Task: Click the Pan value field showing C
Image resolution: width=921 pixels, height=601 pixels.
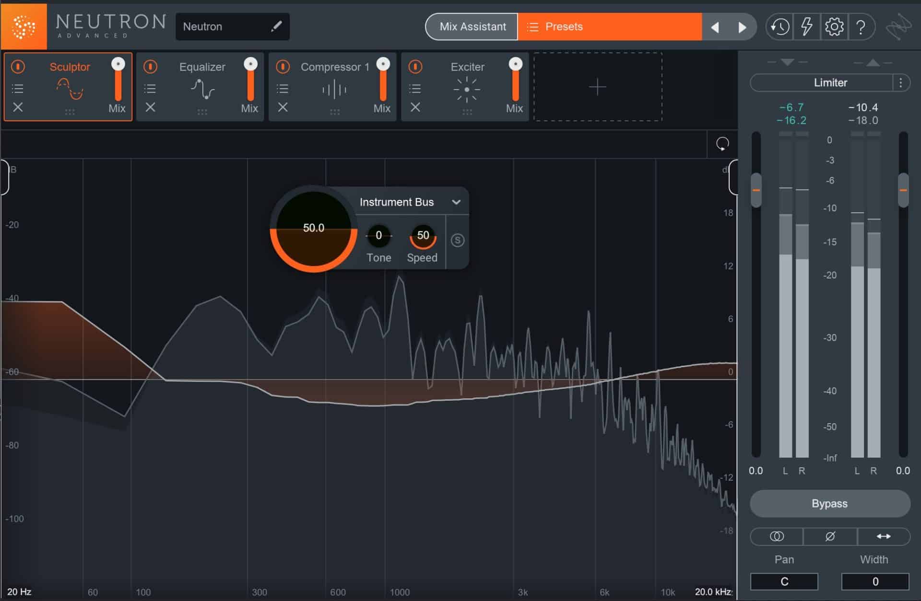Action: [x=785, y=581]
